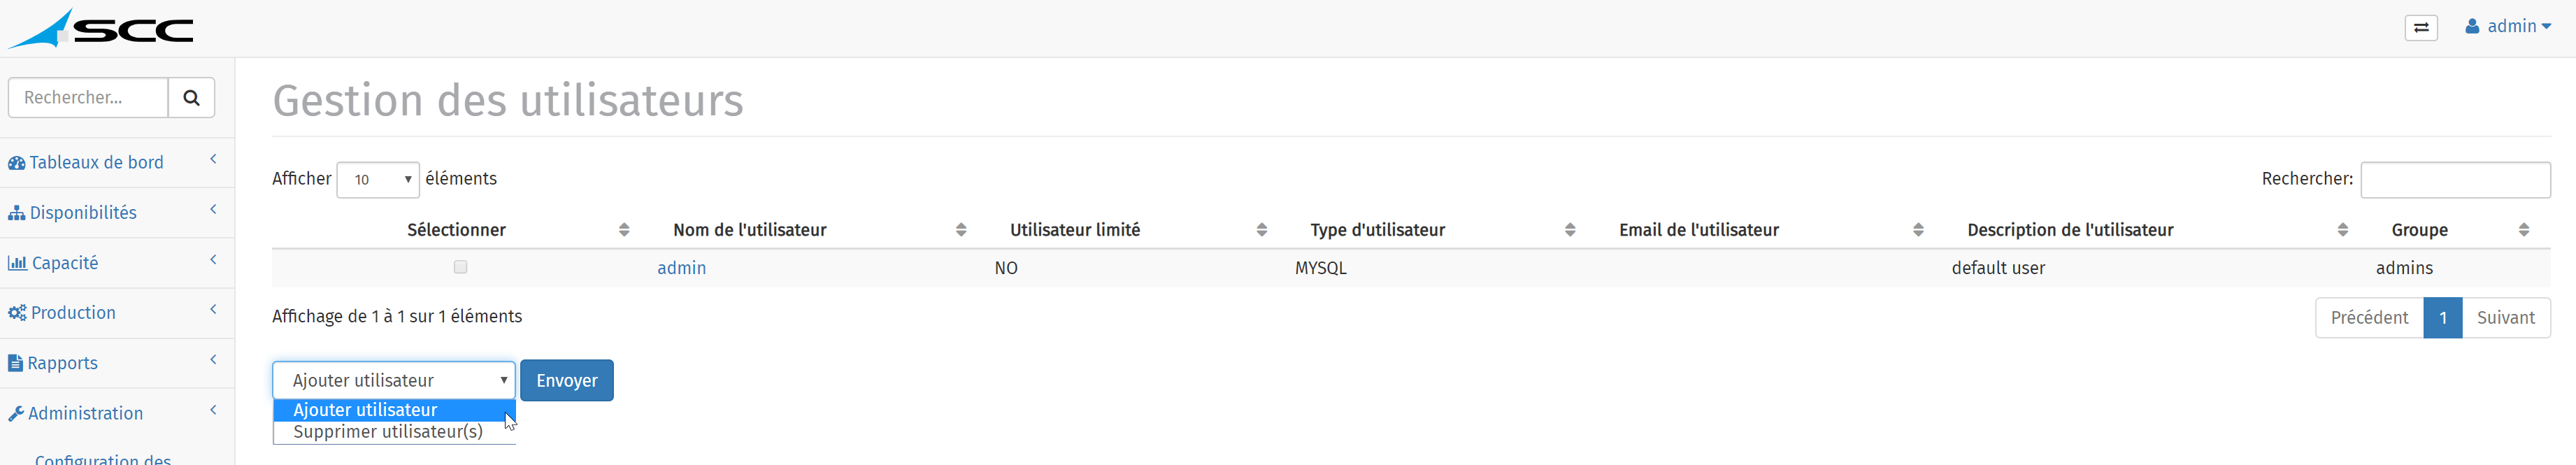The width and height of the screenshot is (2576, 465).
Task: Click the Rapports document icon
Action: click(x=15, y=363)
